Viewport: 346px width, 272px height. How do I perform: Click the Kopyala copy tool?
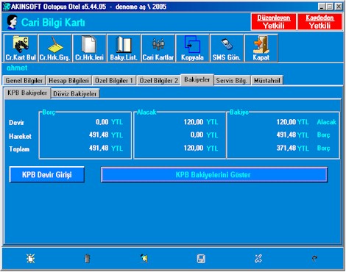click(192, 48)
